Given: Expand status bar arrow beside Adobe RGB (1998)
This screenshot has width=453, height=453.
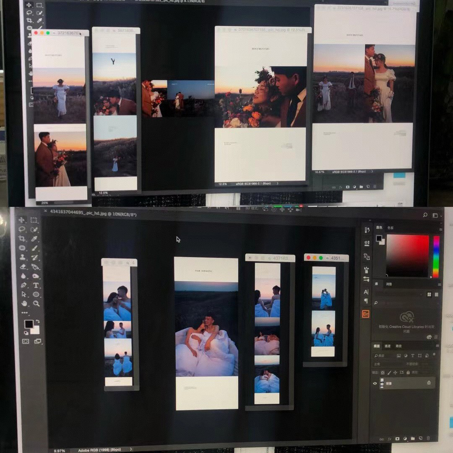Looking at the screenshot, I should 131,449.
